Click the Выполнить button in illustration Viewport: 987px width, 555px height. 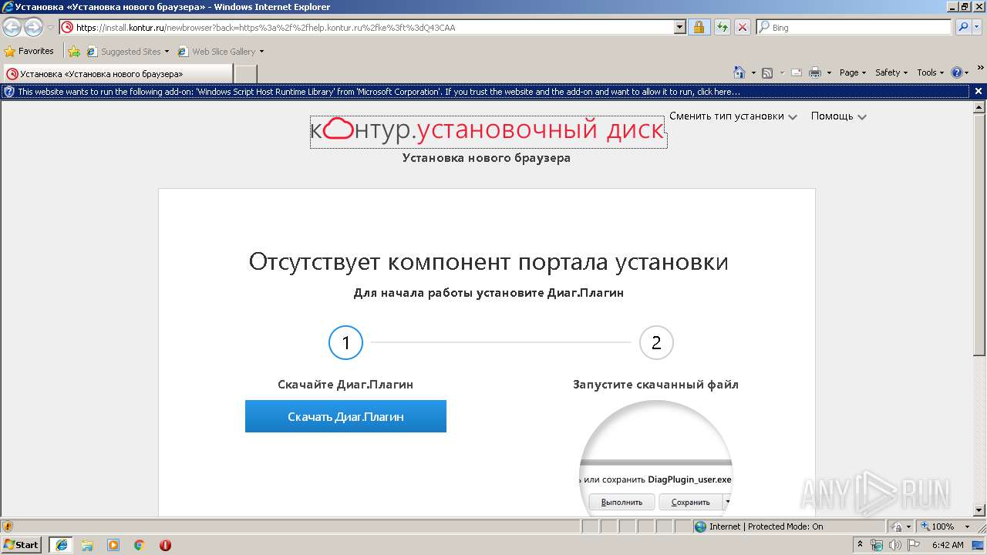click(622, 502)
